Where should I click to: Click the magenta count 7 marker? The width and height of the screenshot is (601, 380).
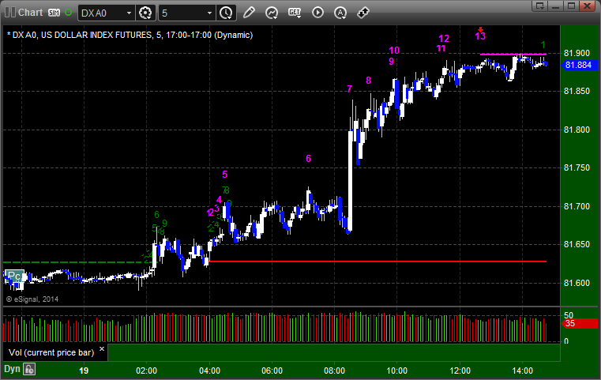pyautogui.click(x=349, y=89)
